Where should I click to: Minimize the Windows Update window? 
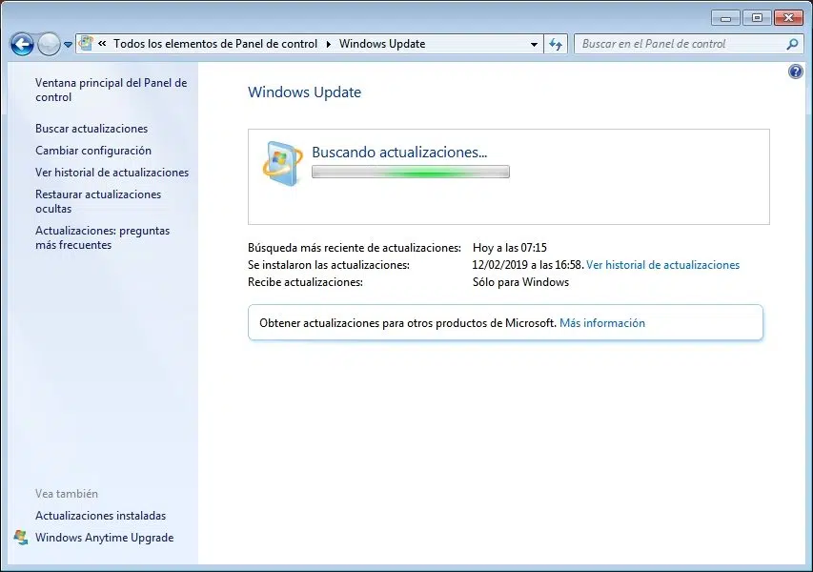coord(725,18)
